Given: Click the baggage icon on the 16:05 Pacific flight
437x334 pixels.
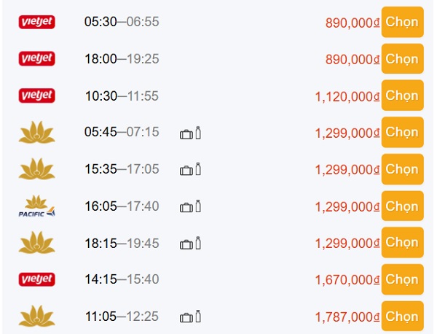Looking at the screenshot, I should [190, 206].
